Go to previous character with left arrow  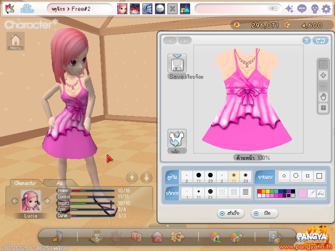15,201
